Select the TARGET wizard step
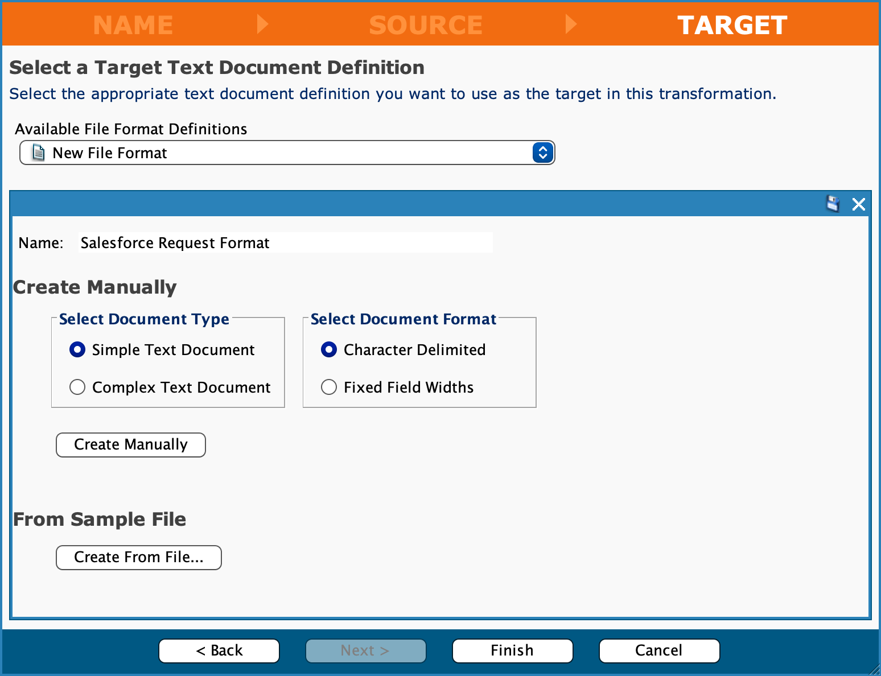Screen dimensions: 881x676 [x=732, y=25]
